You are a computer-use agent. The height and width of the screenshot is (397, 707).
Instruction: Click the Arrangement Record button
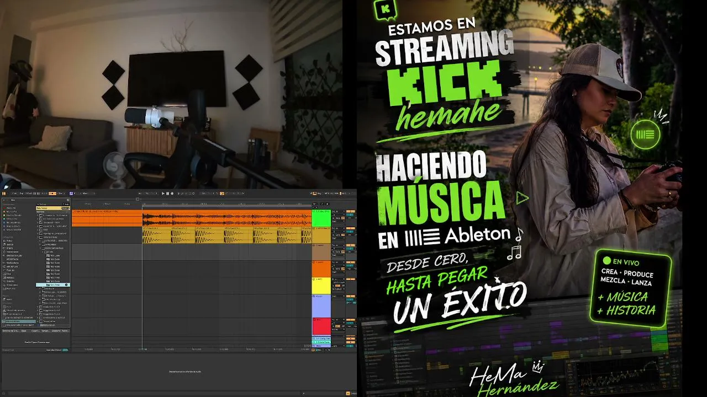[x=172, y=194]
